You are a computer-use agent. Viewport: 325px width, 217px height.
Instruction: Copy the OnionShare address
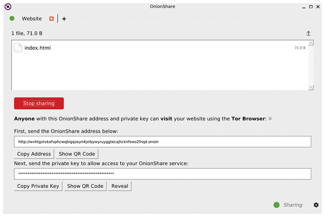coord(34,154)
